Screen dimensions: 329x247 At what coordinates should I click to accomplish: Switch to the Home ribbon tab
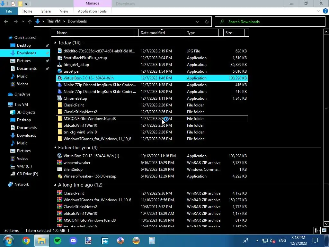tap(27, 11)
